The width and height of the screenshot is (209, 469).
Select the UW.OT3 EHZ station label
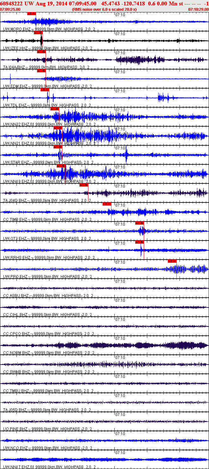(15, 239)
